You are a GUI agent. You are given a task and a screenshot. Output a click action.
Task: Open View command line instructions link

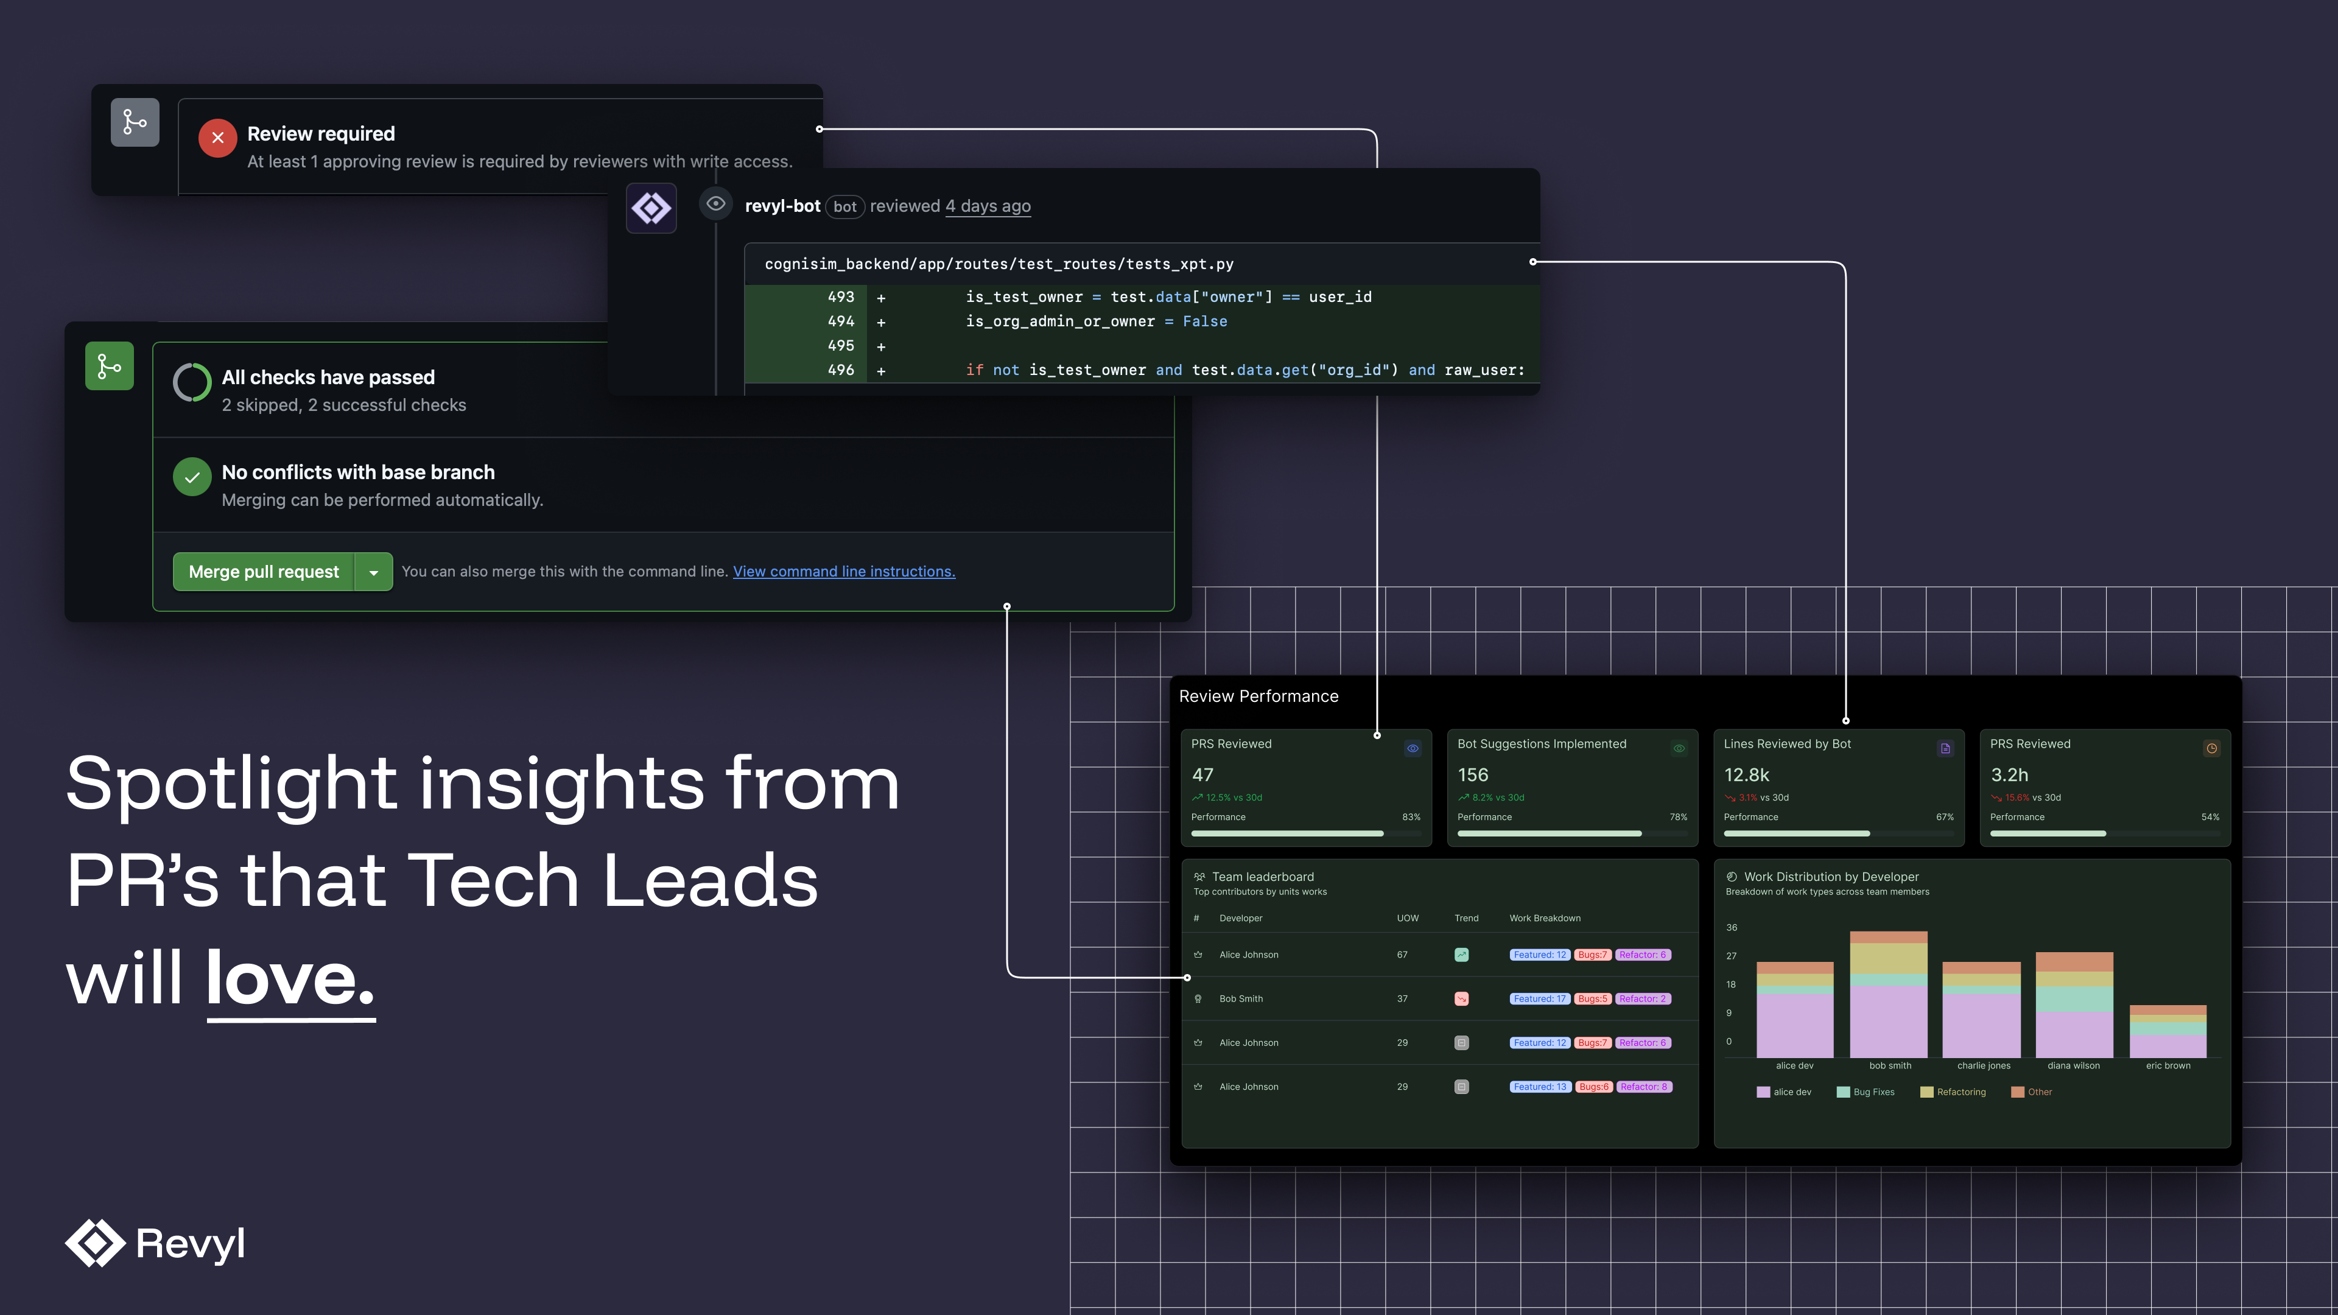click(844, 572)
